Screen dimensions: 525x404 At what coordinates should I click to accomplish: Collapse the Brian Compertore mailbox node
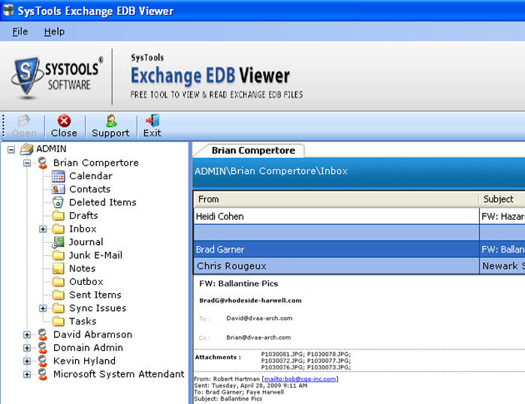(27, 163)
